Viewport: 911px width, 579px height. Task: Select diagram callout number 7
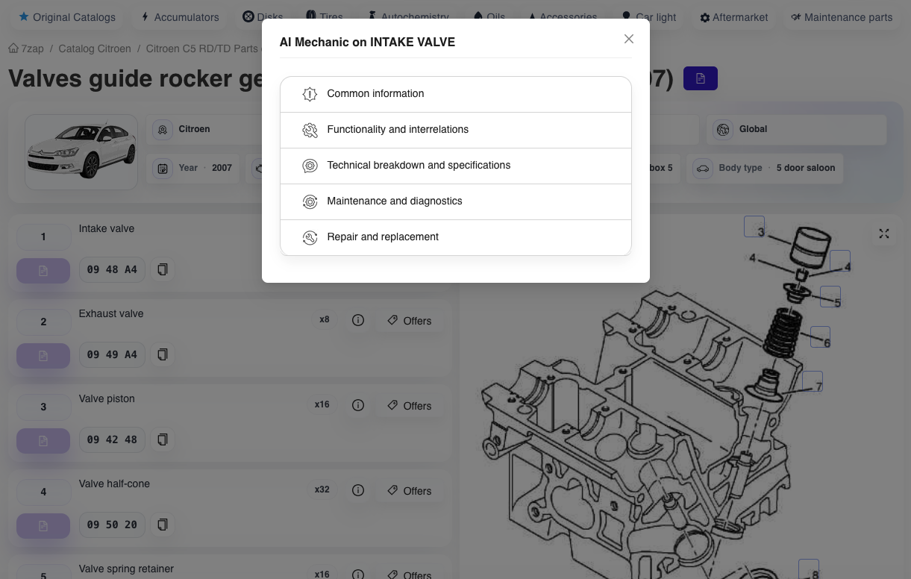813,382
